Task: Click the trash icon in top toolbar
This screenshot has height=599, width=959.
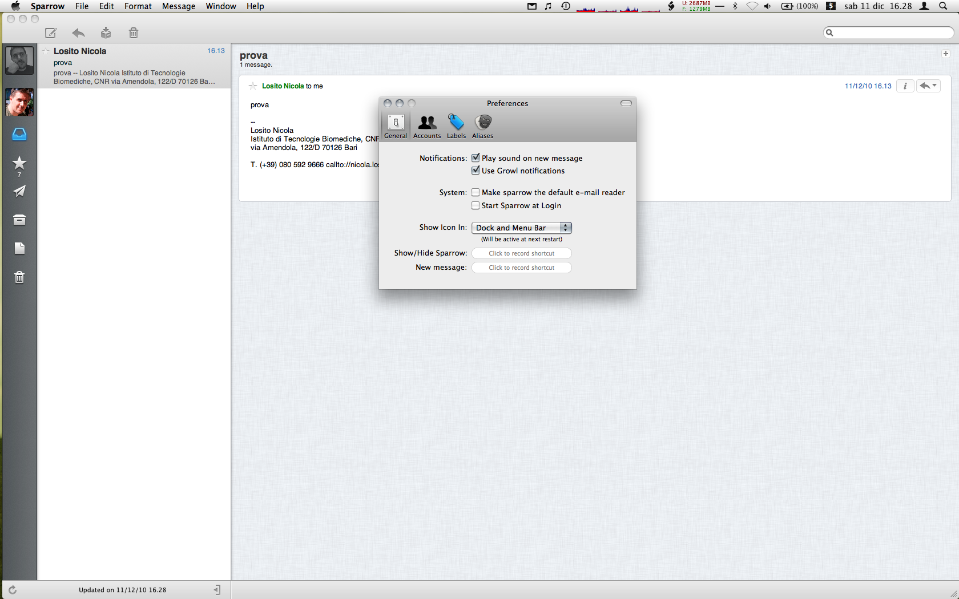Action: (x=134, y=33)
